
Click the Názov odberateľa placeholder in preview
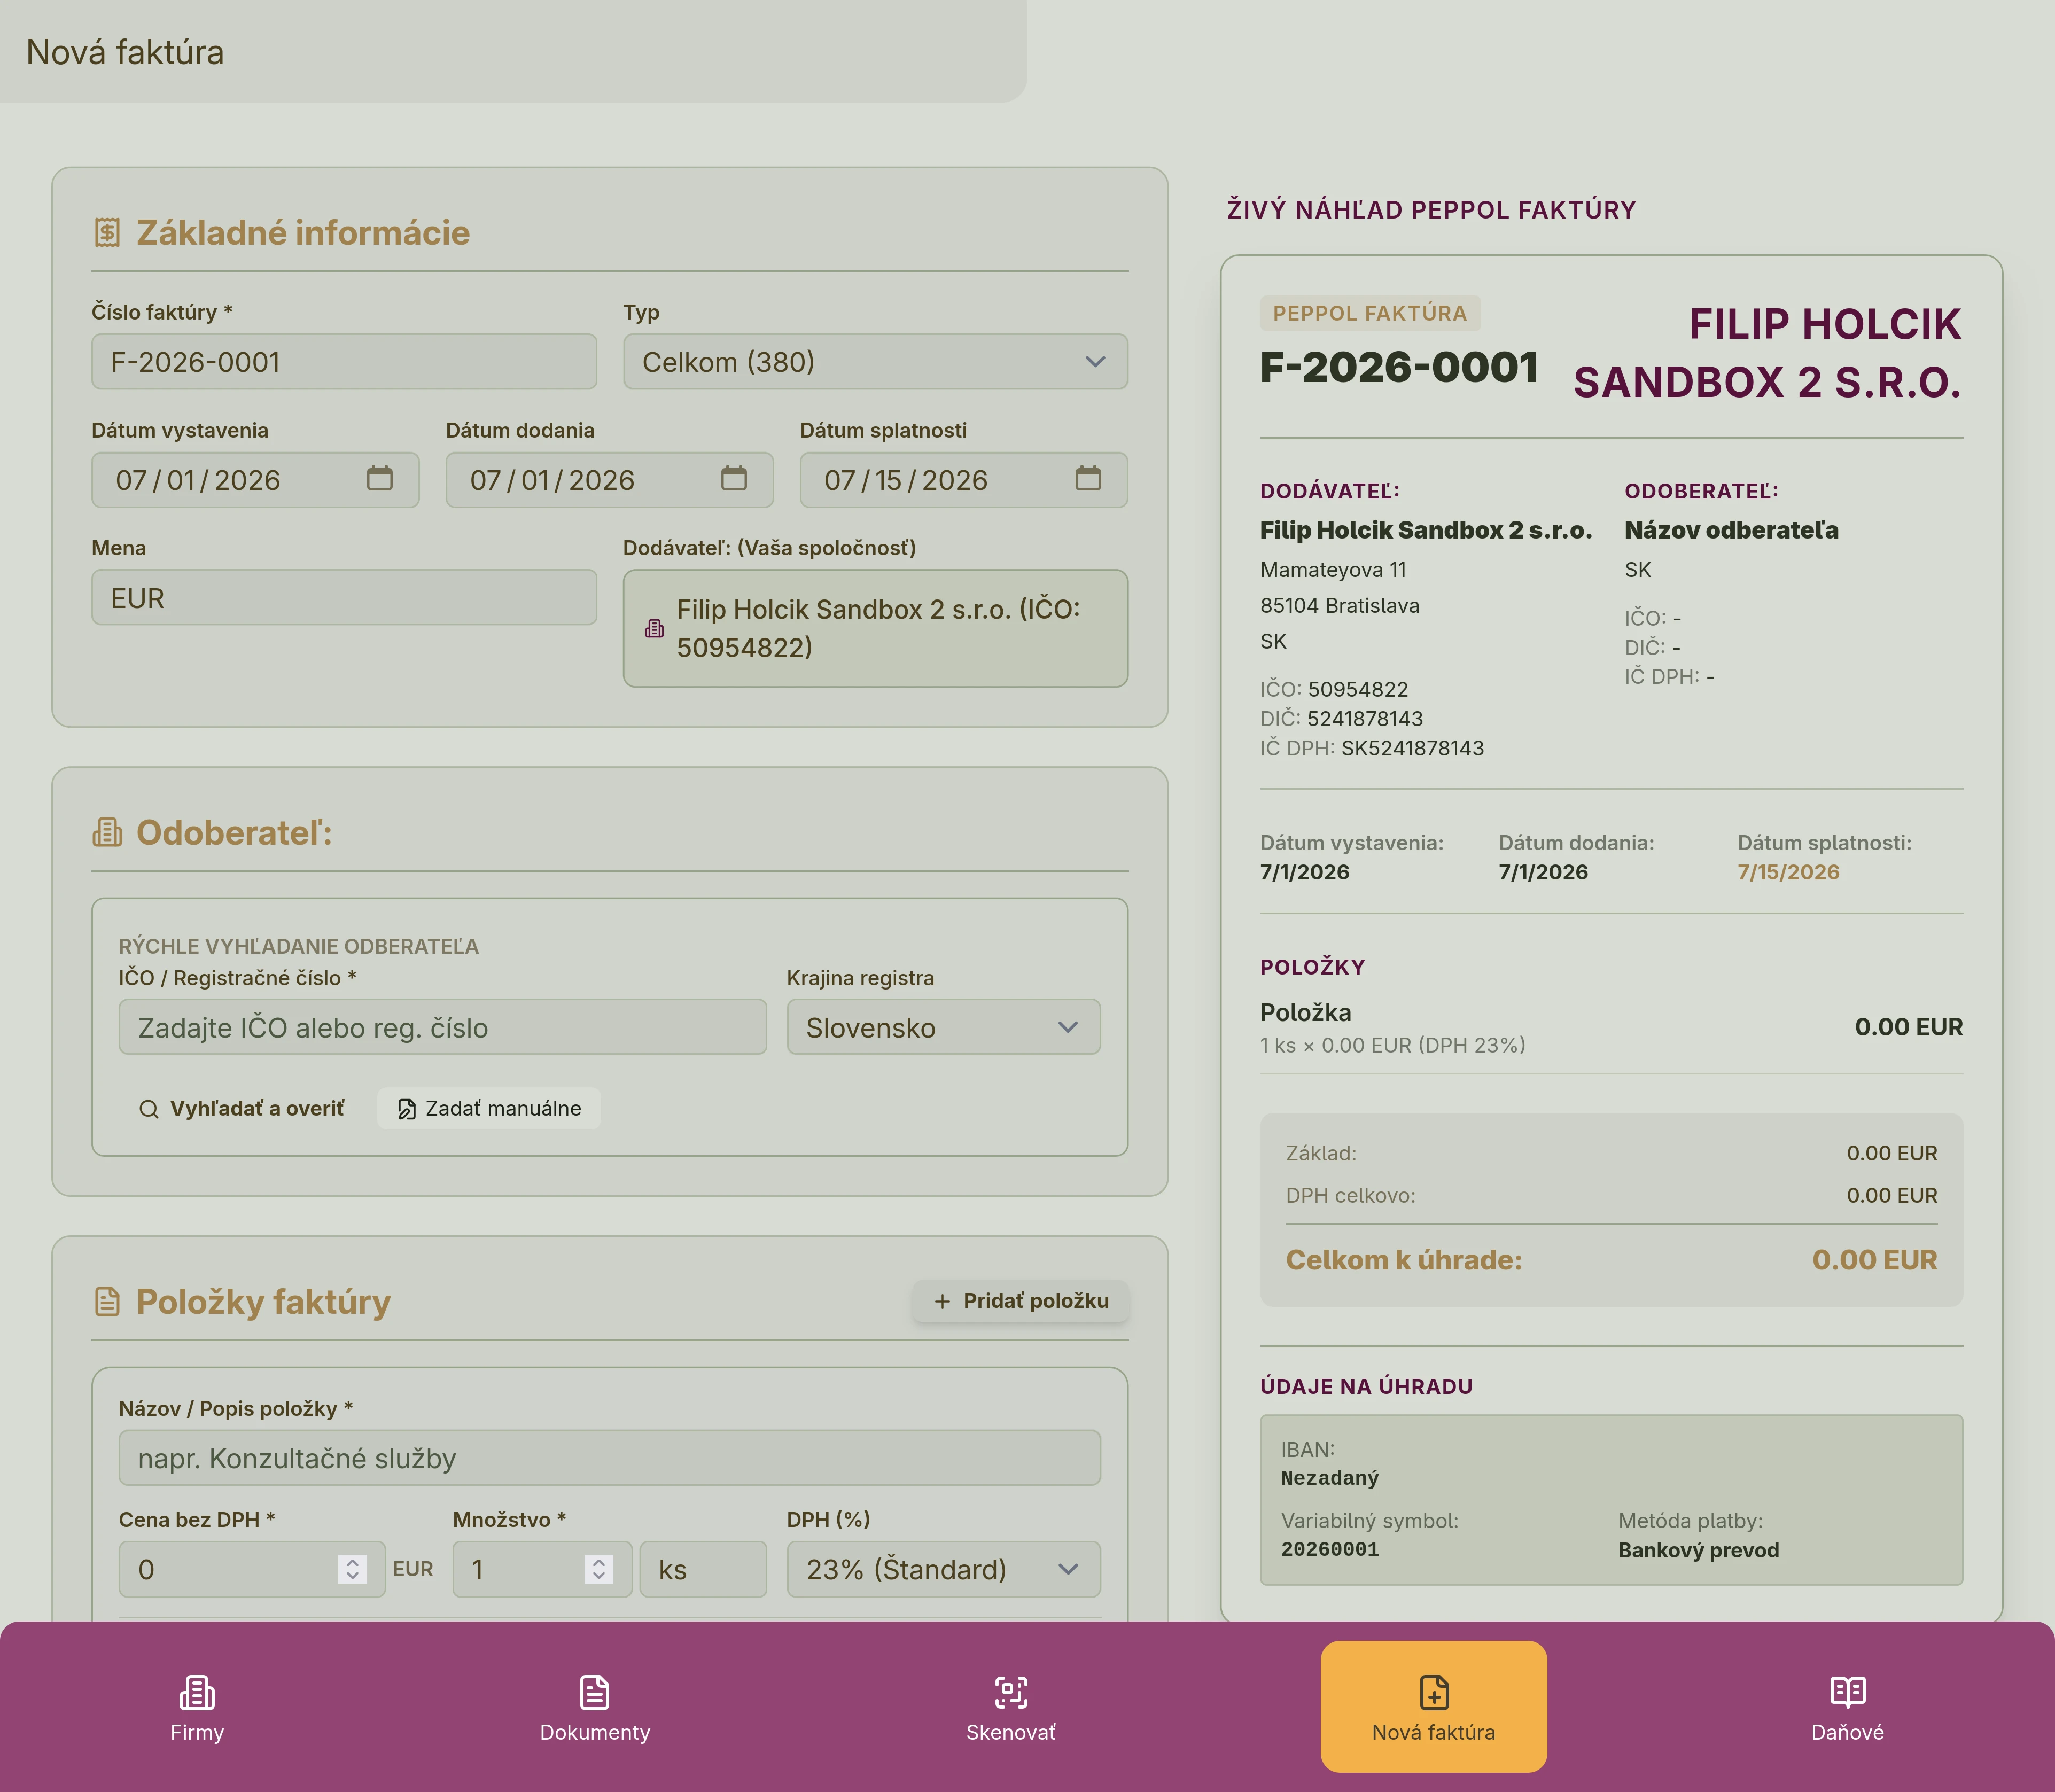pyautogui.click(x=1731, y=530)
